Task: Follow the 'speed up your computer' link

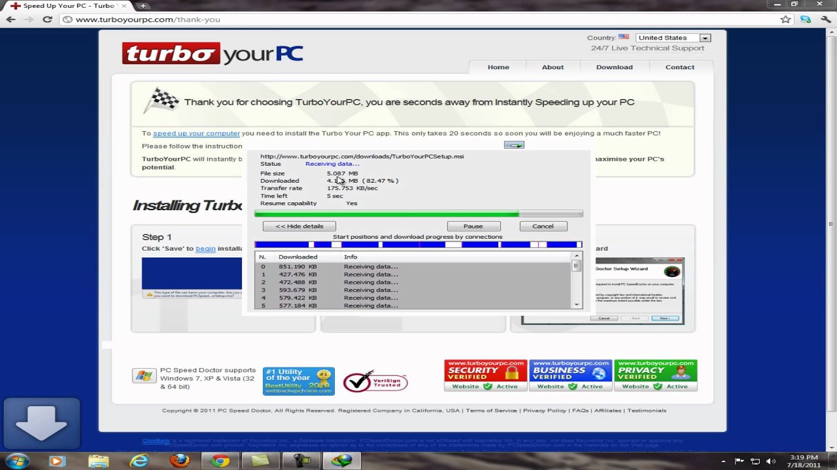Action: [196, 133]
